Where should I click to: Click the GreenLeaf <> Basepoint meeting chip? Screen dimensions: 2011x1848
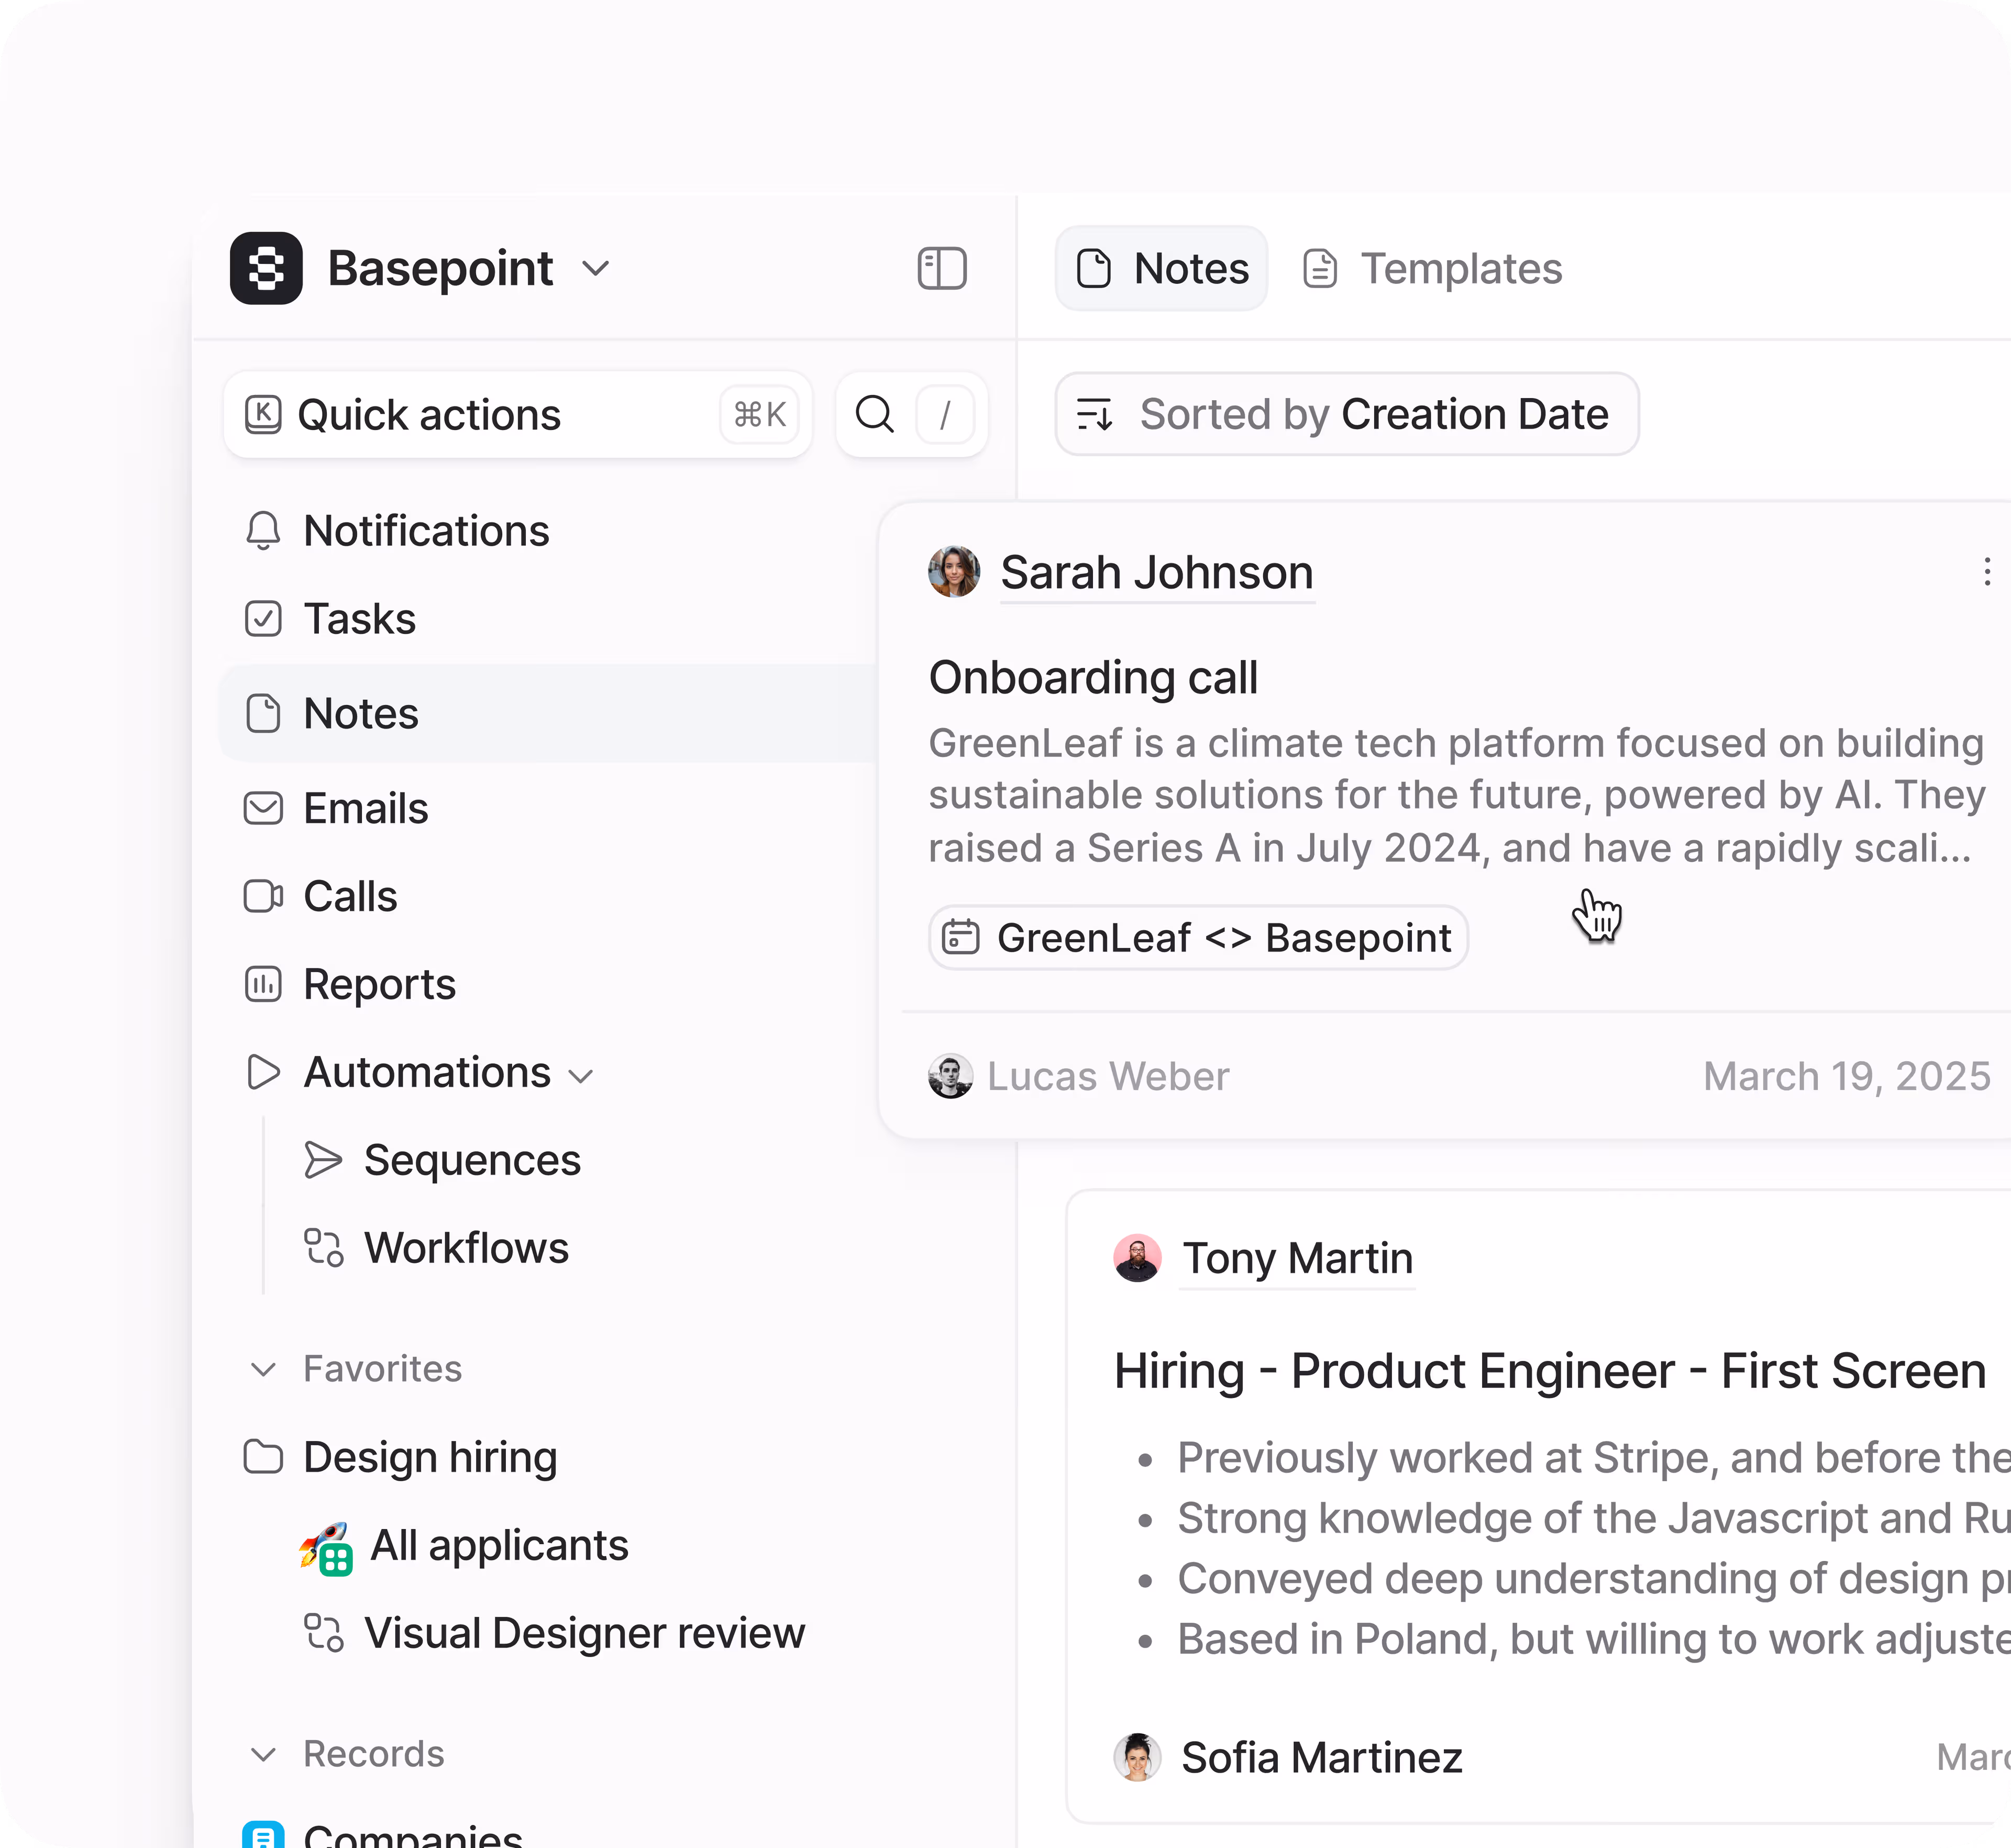click(1198, 938)
